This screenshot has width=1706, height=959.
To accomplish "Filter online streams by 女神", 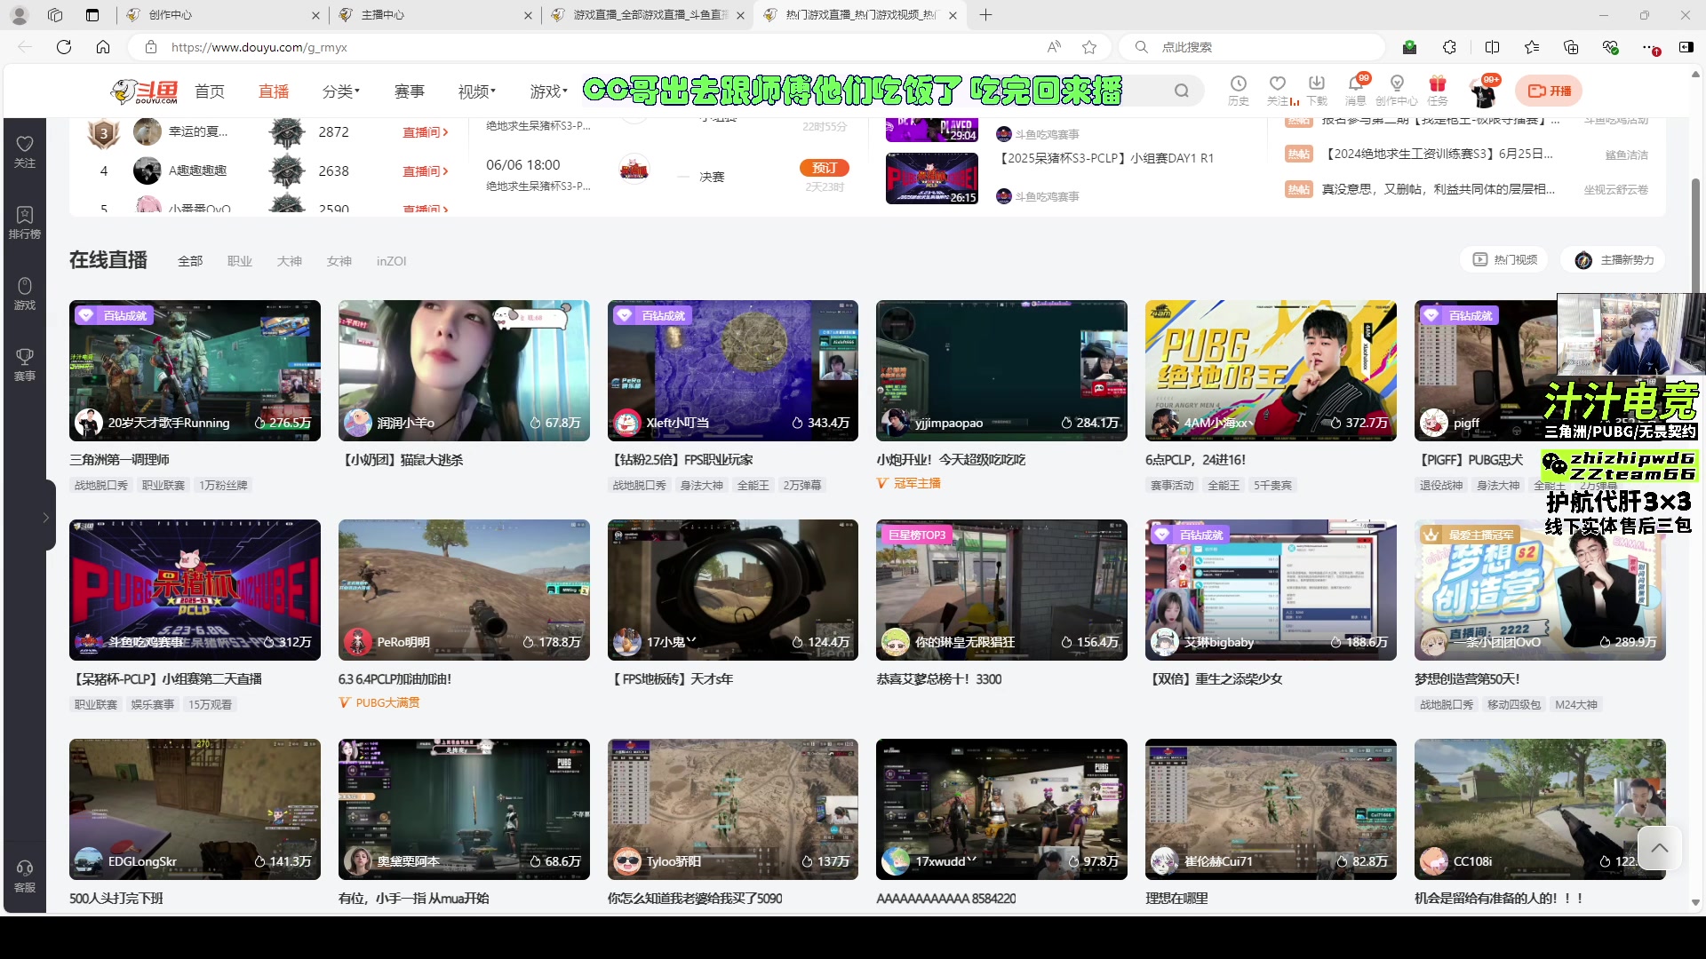I will pos(339,261).
